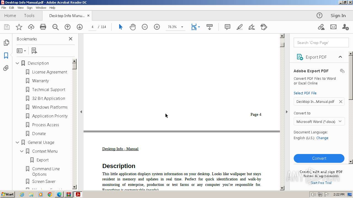Viewport: 353px width, 198px height.
Task: Open the Sign menu
Action: pos(30,8)
